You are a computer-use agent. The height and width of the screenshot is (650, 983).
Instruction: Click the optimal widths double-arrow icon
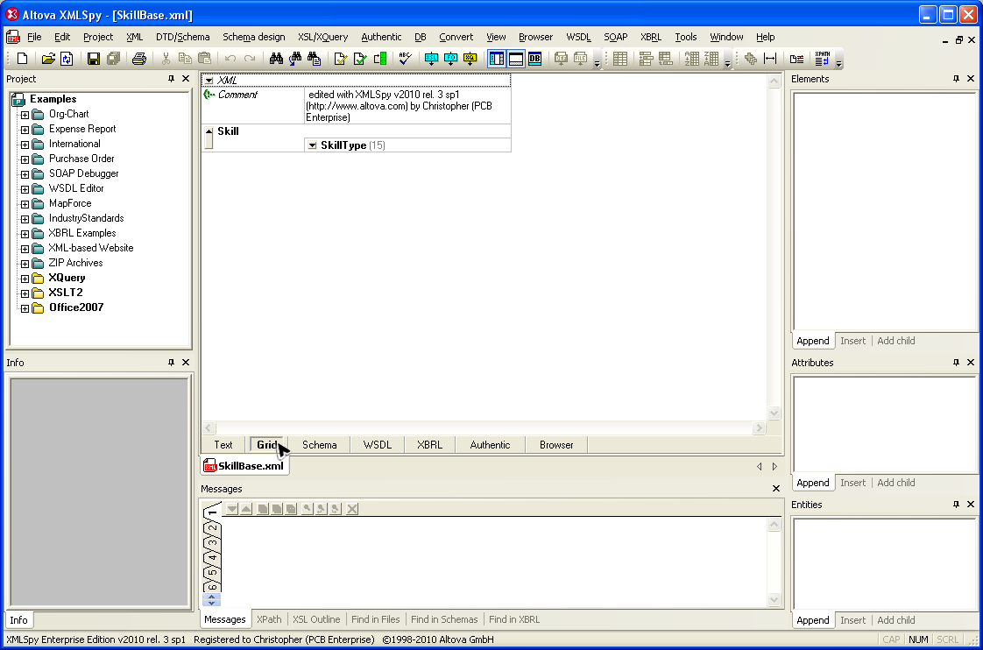pos(770,59)
